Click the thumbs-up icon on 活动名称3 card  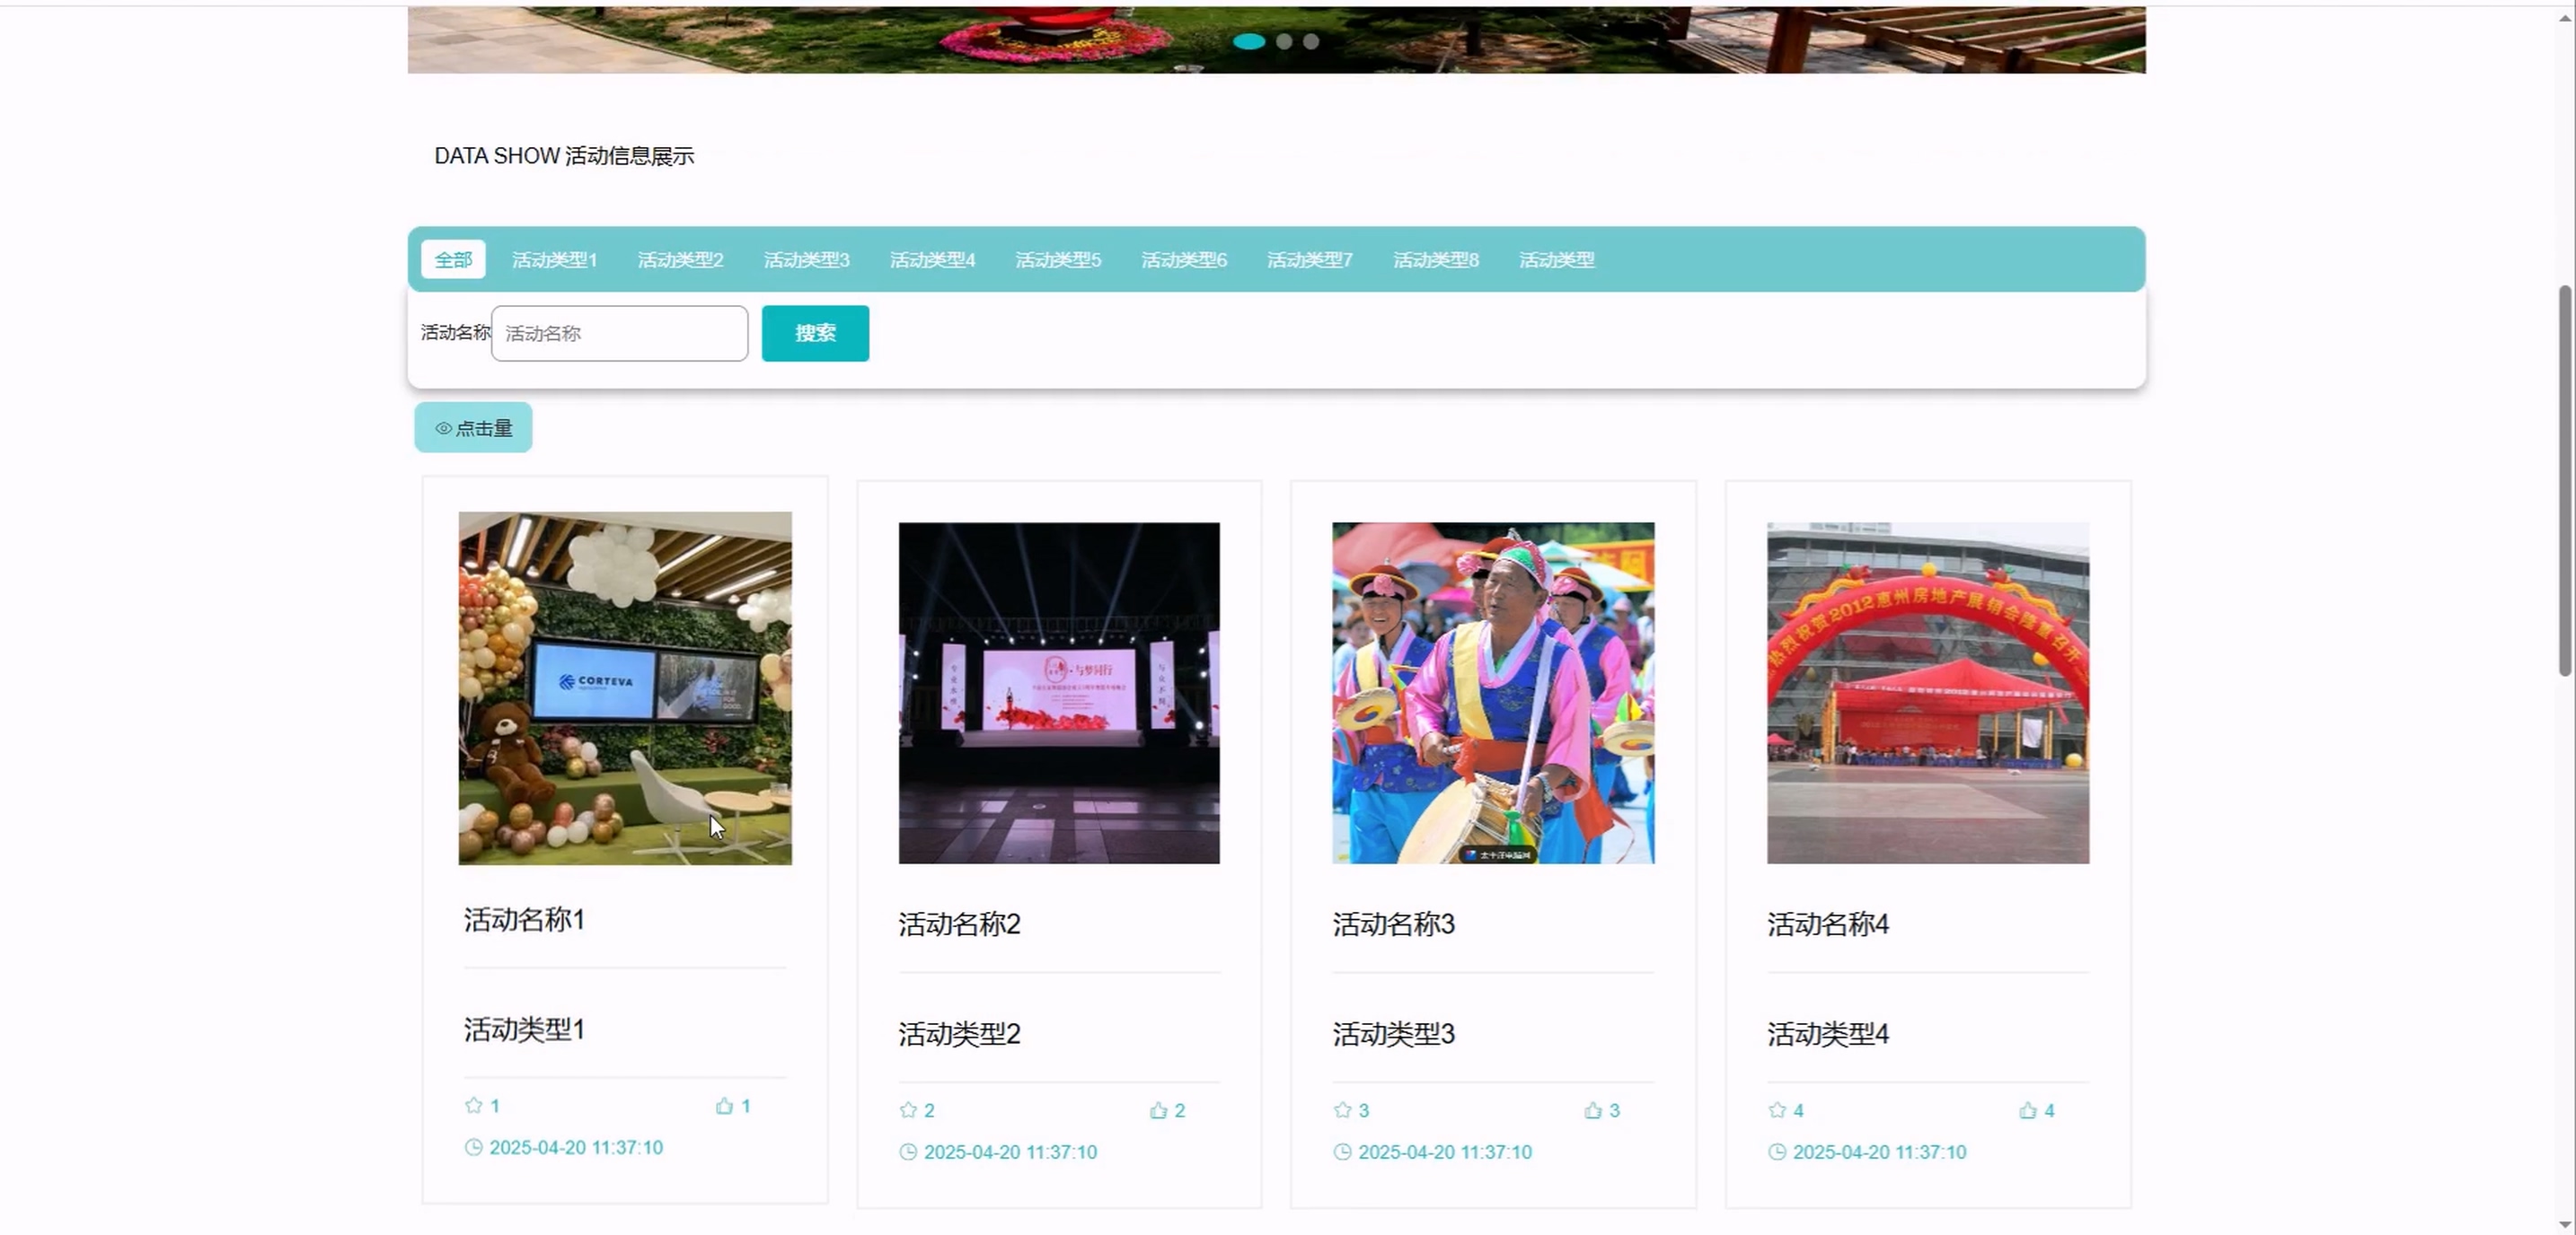point(1593,1110)
